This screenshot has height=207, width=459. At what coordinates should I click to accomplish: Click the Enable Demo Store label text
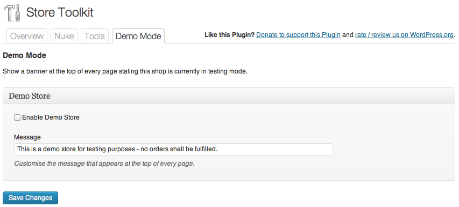pyautogui.click(x=51, y=117)
